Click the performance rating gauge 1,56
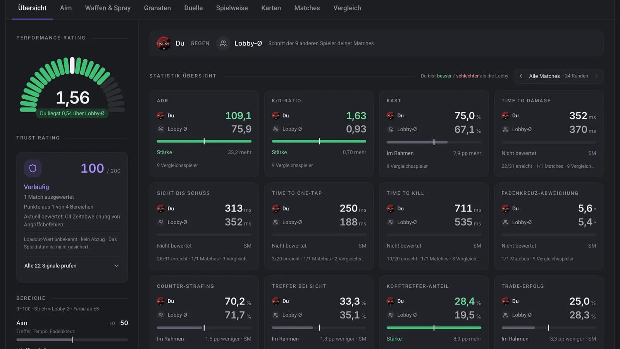 click(x=72, y=85)
